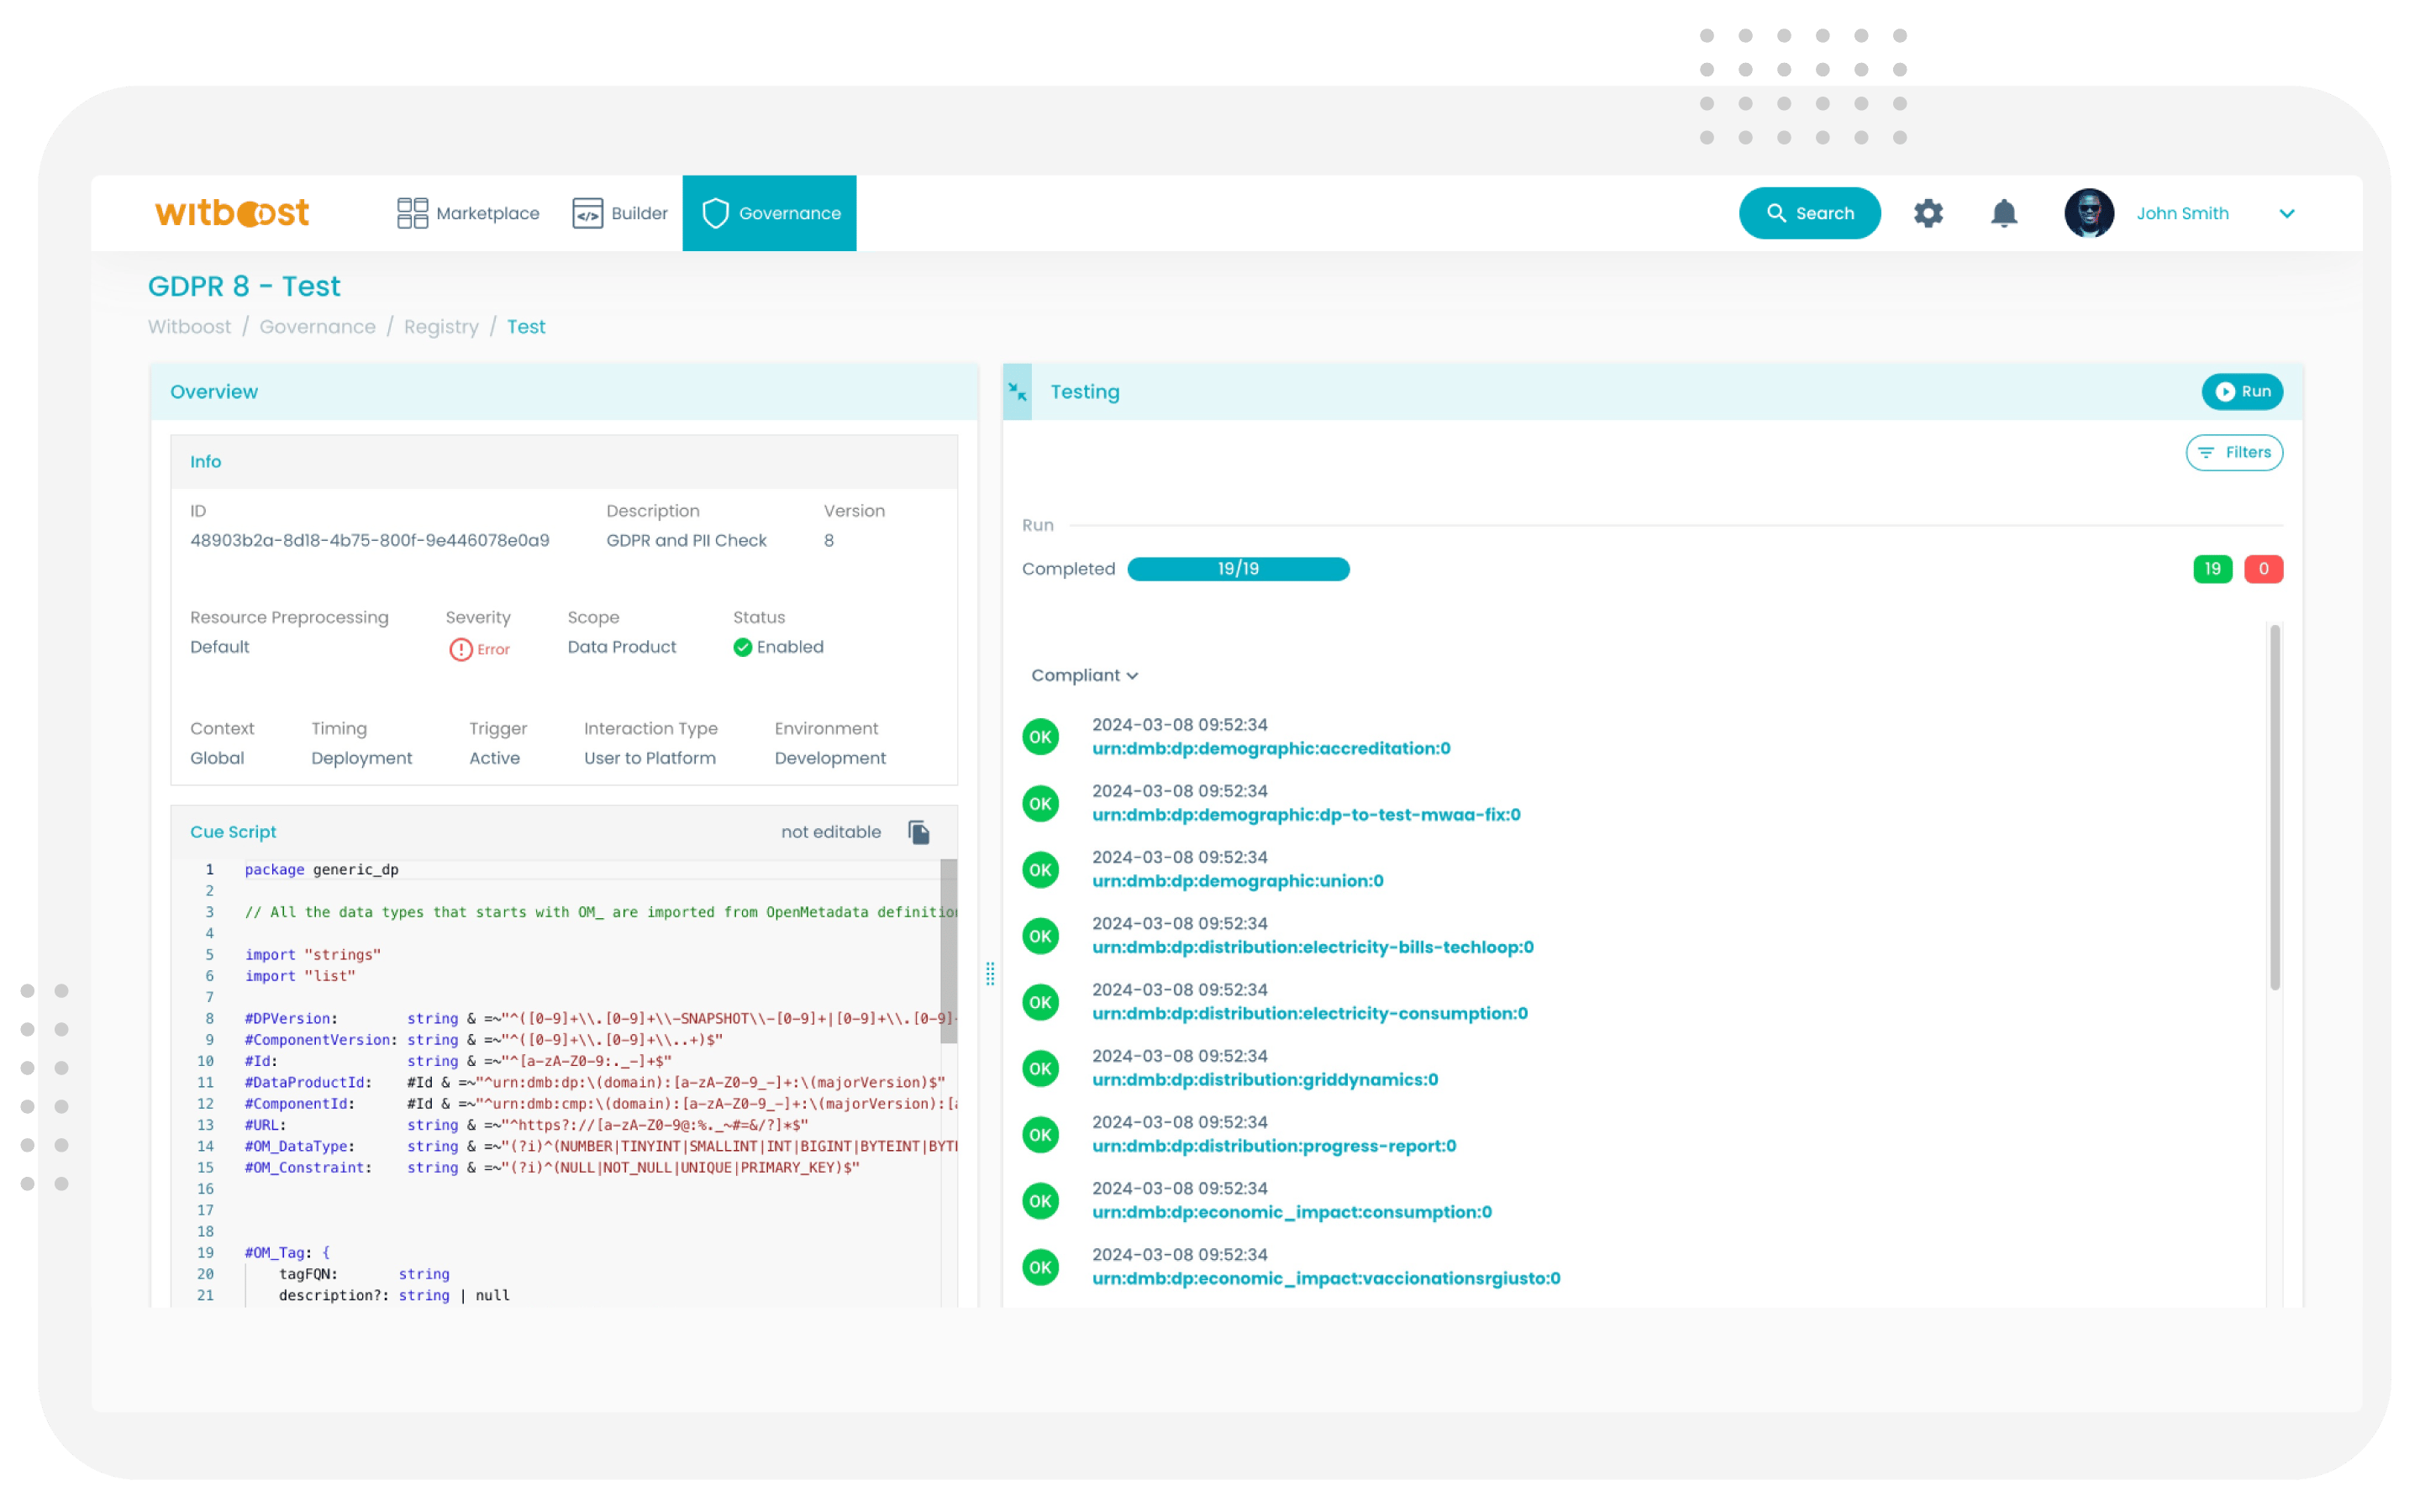Screen dimensions: 2420x1512
Task: Click the Search button
Action: point(1809,213)
